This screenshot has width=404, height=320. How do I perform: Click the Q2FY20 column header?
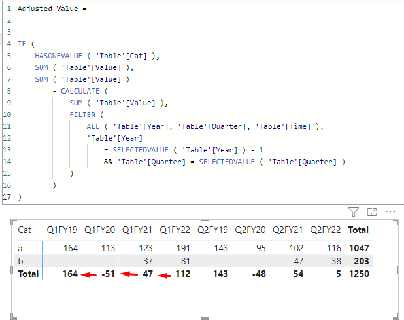[x=250, y=230]
